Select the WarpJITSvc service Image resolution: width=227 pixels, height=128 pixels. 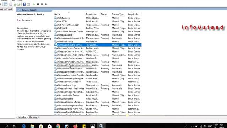pyautogui.click(x=98, y=21)
